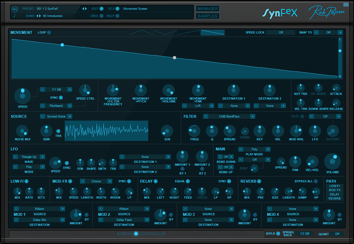Click the reverb SIZE knob
This screenshot has width=354, height=244.
click(x=275, y=192)
